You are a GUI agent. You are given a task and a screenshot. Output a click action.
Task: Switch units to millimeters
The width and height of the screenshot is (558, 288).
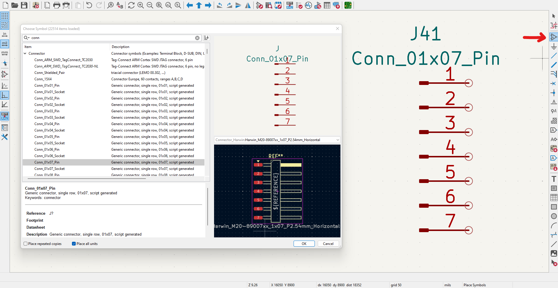click(5, 53)
